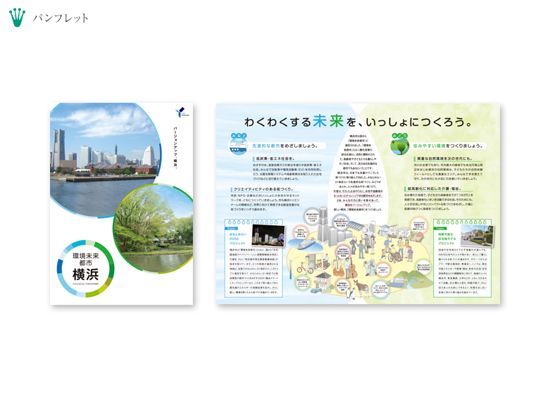The width and height of the screenshot is (550, 407).
Task: Select the 住みやすい環境をつくりましょう heading
Action: (x=445, y=146)
